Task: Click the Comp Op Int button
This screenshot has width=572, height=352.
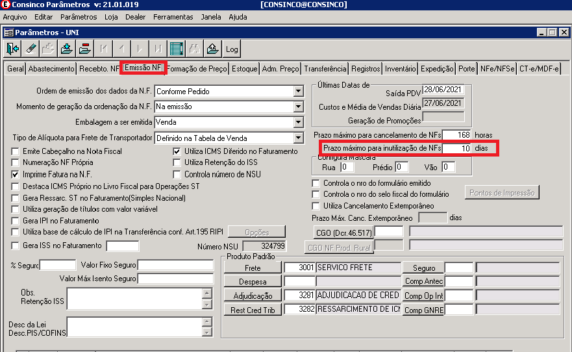Action: point(423,295)
